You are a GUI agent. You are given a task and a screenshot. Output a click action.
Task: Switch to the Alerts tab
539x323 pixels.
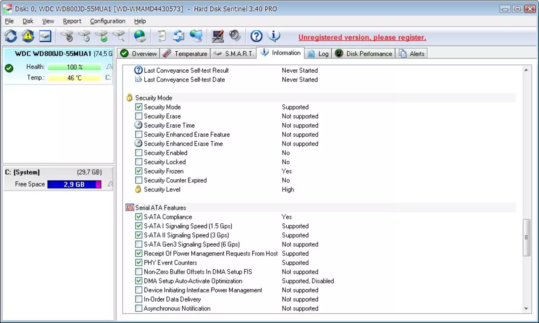point(412,54)
